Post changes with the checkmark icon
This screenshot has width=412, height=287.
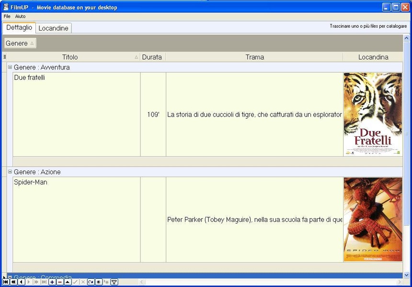(75, 282)
